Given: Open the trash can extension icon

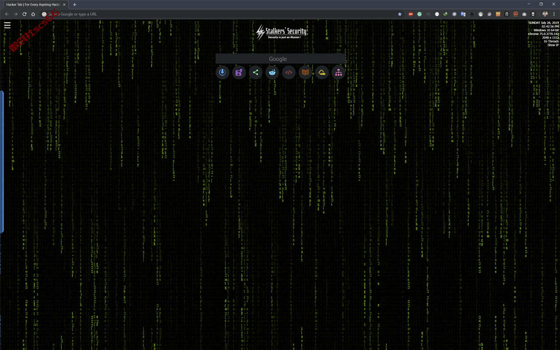Looking at the screenshot, I should pyautogui.click(x=507, y=14).
